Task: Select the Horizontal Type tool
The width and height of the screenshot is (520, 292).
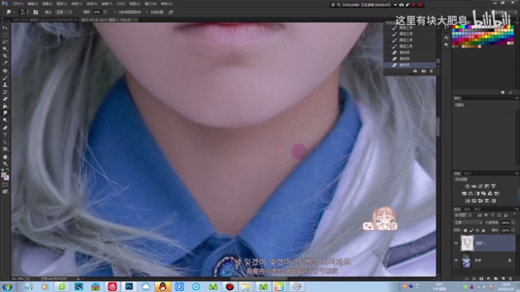Action: [x=5, y=135]
